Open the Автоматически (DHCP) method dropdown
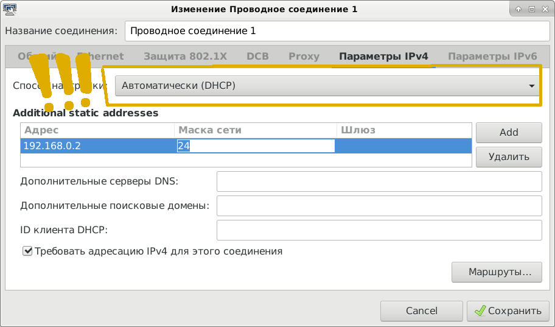Viewport: 555px width, 327px height. click(327, 86)
